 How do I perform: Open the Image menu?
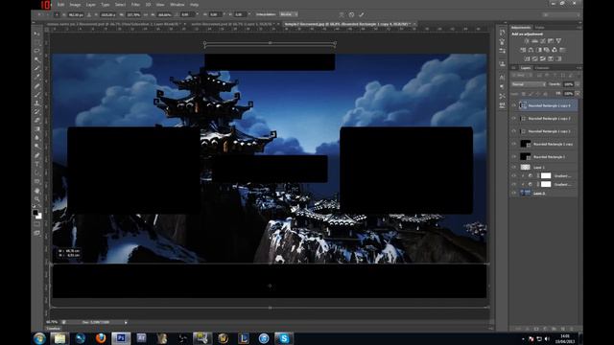[75, 5]
